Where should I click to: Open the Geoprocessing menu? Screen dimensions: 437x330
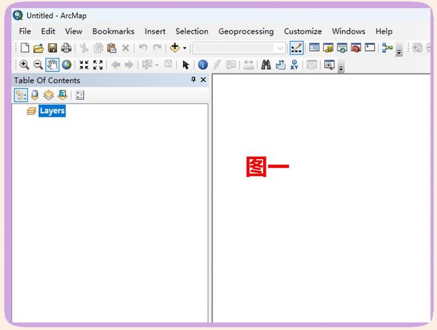246,32
